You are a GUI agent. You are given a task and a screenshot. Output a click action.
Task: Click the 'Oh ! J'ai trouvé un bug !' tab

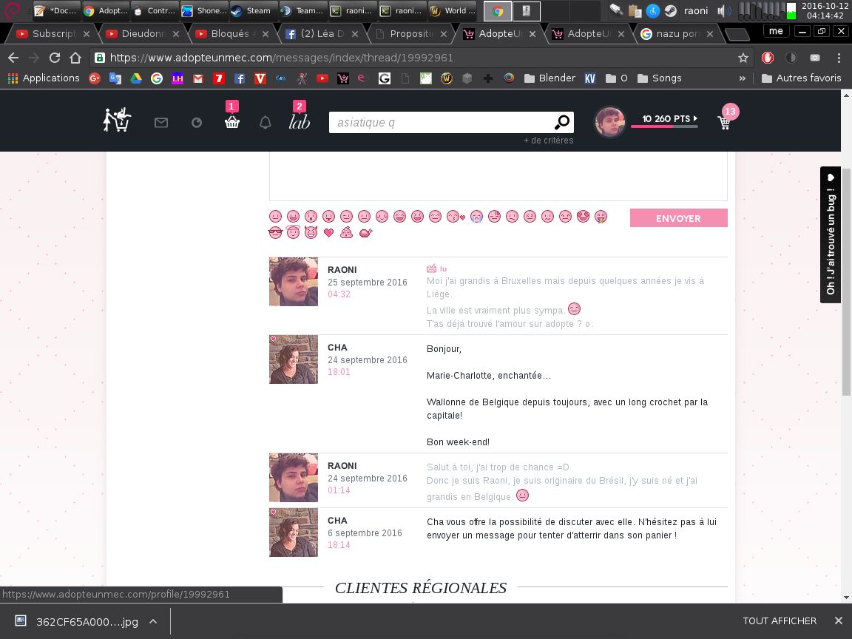point(831,234)
